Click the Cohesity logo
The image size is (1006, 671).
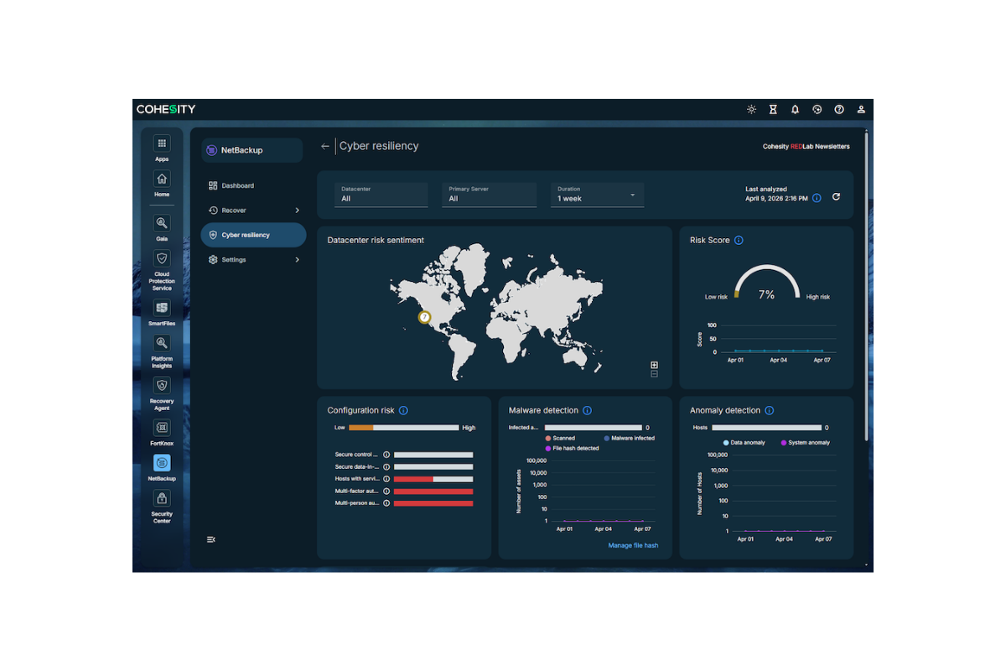[x=166, y=109]
